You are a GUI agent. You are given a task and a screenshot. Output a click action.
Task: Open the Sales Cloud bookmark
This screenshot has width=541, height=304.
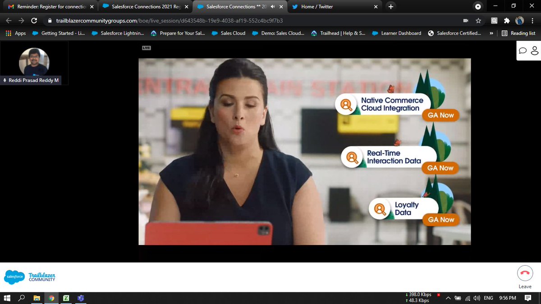[228, 33]
